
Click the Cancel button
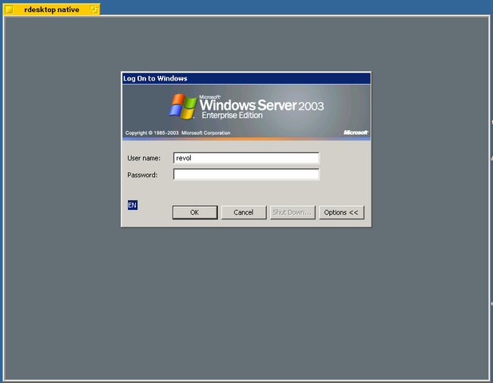244,212
